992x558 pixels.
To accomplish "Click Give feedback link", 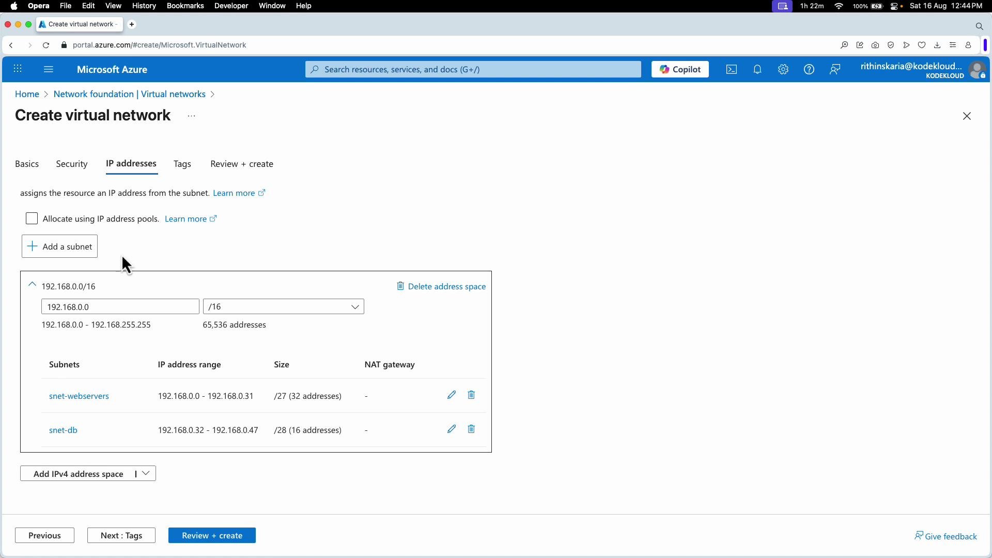I will click(946, 536).
